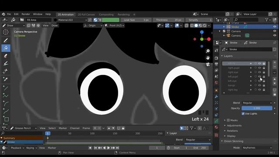Viewport: 279px width, 157px height.
Task: Open the Modifiers wrench tab
Action: click(216, 97)
